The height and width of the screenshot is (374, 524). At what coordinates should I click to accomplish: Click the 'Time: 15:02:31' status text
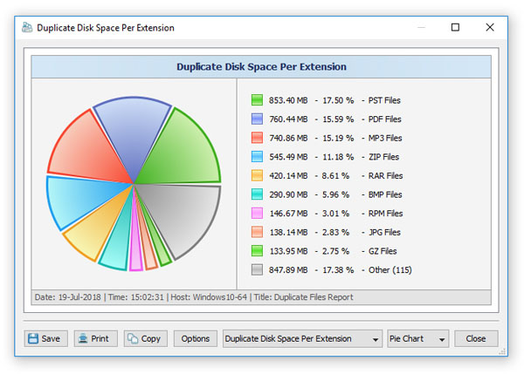tap(136, 297)
